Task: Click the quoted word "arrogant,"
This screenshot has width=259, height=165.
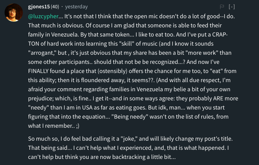Action: click(x=44, y=53)
